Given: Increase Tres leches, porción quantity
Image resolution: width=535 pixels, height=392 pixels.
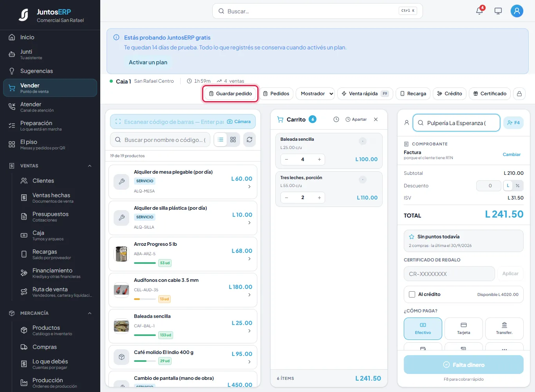Looking at the screenshot, I should click(319, 198).
